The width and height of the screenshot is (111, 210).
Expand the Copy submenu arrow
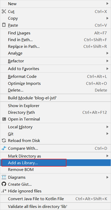(107, 18)
